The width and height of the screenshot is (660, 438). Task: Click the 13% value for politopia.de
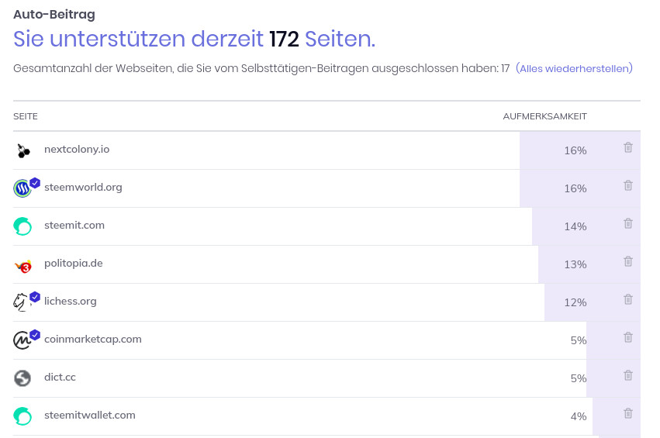pyautogui.click(x=575, y=264)
